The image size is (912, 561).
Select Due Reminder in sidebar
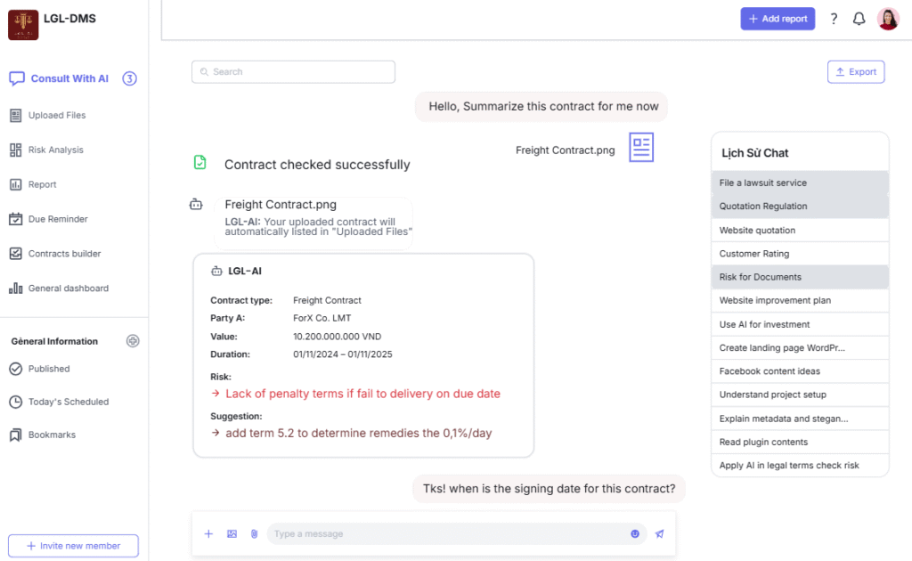(x=58, y=219)
